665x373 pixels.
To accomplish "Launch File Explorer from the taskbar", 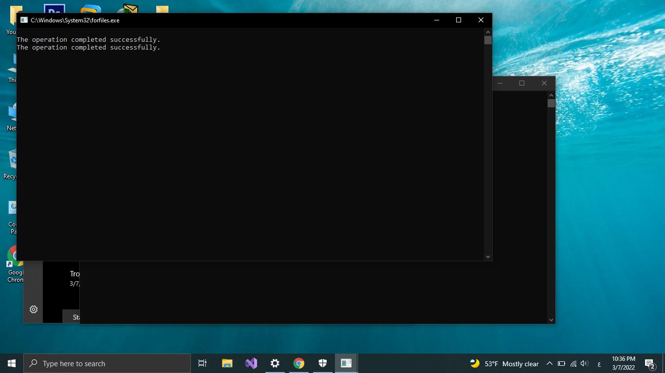I will [227, 363].
